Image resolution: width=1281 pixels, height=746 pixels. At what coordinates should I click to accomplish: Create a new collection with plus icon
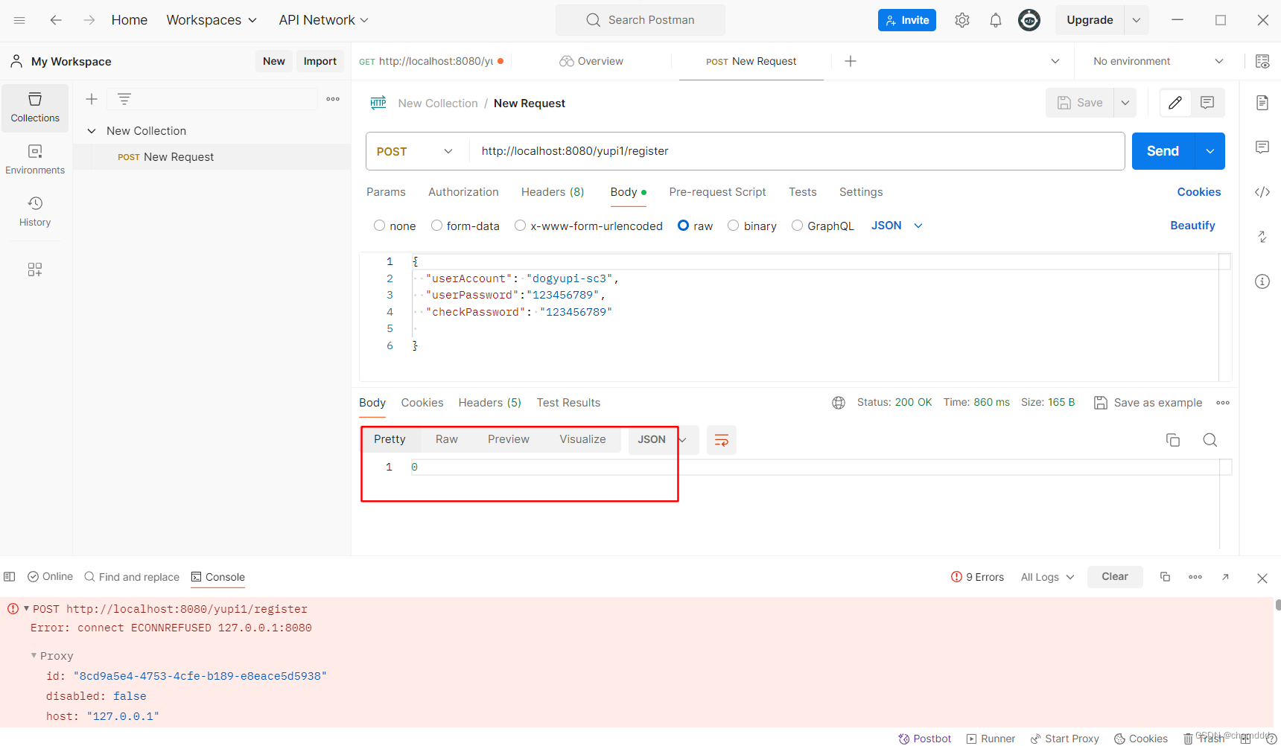tap(92, 99)
